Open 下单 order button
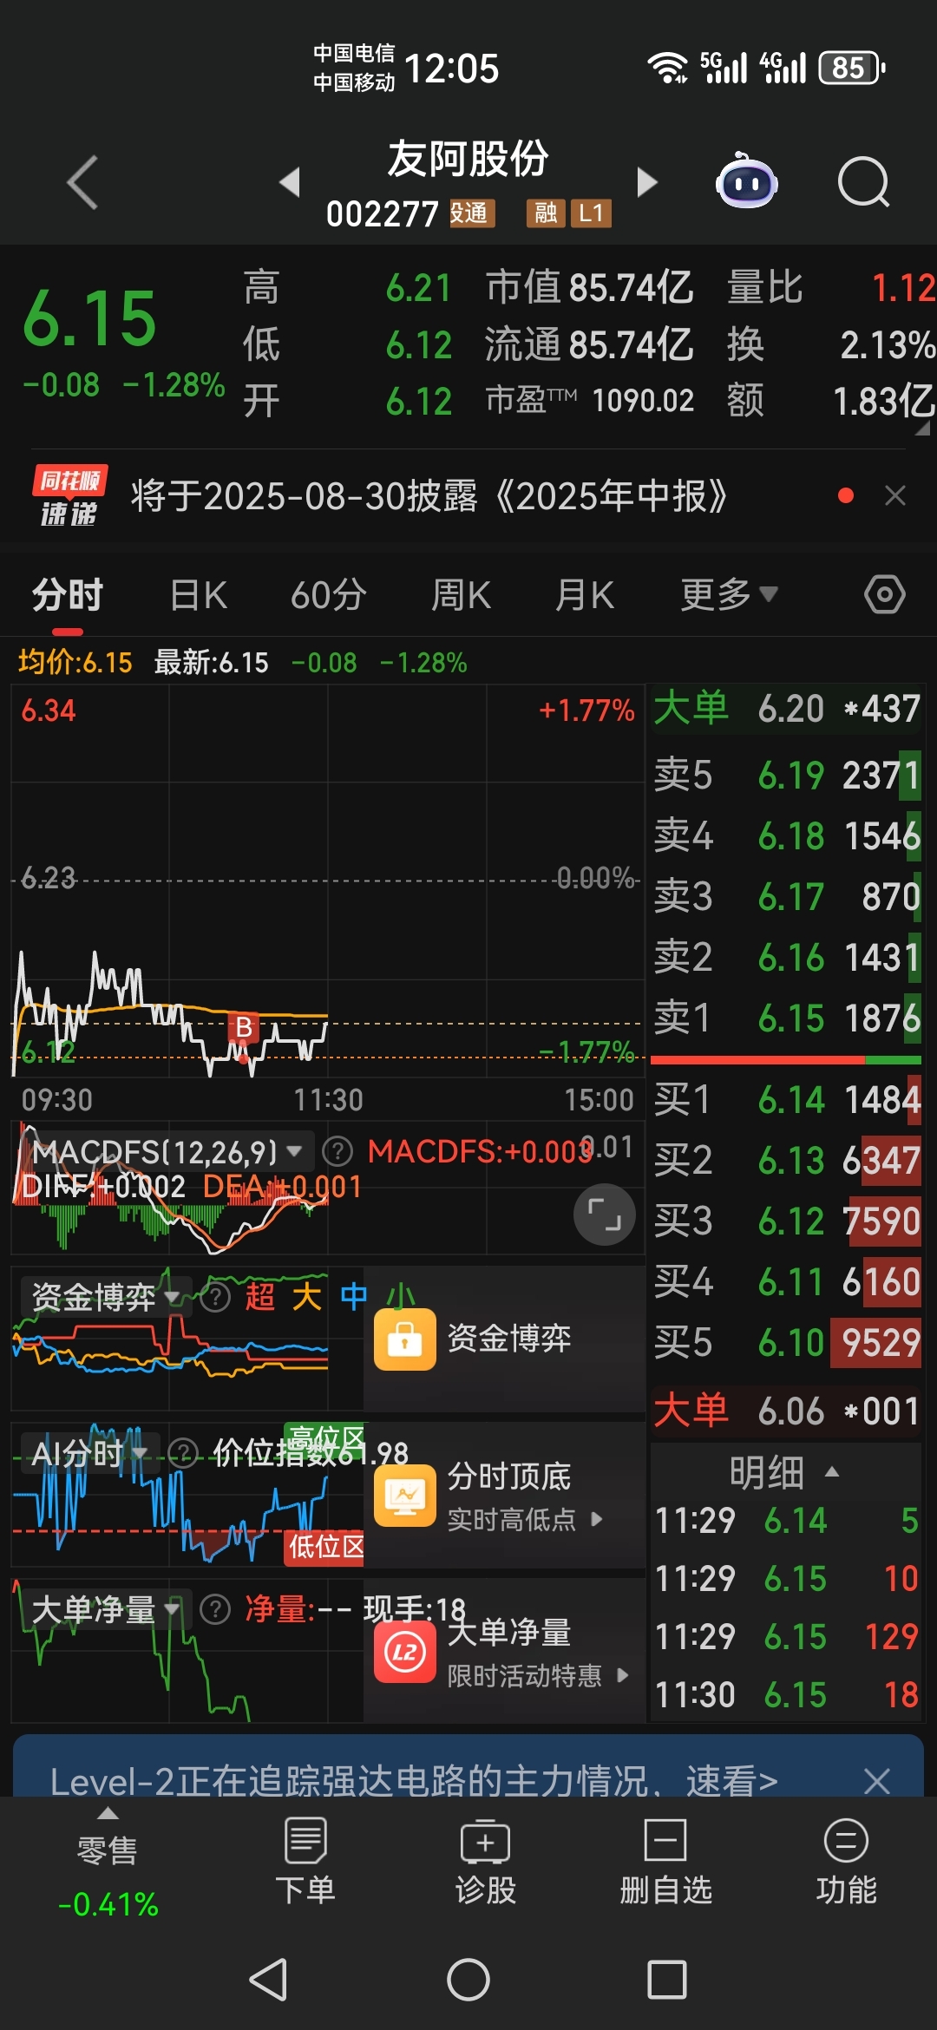Screen dimensions: 937x2030 click(x=305, y=1863)
